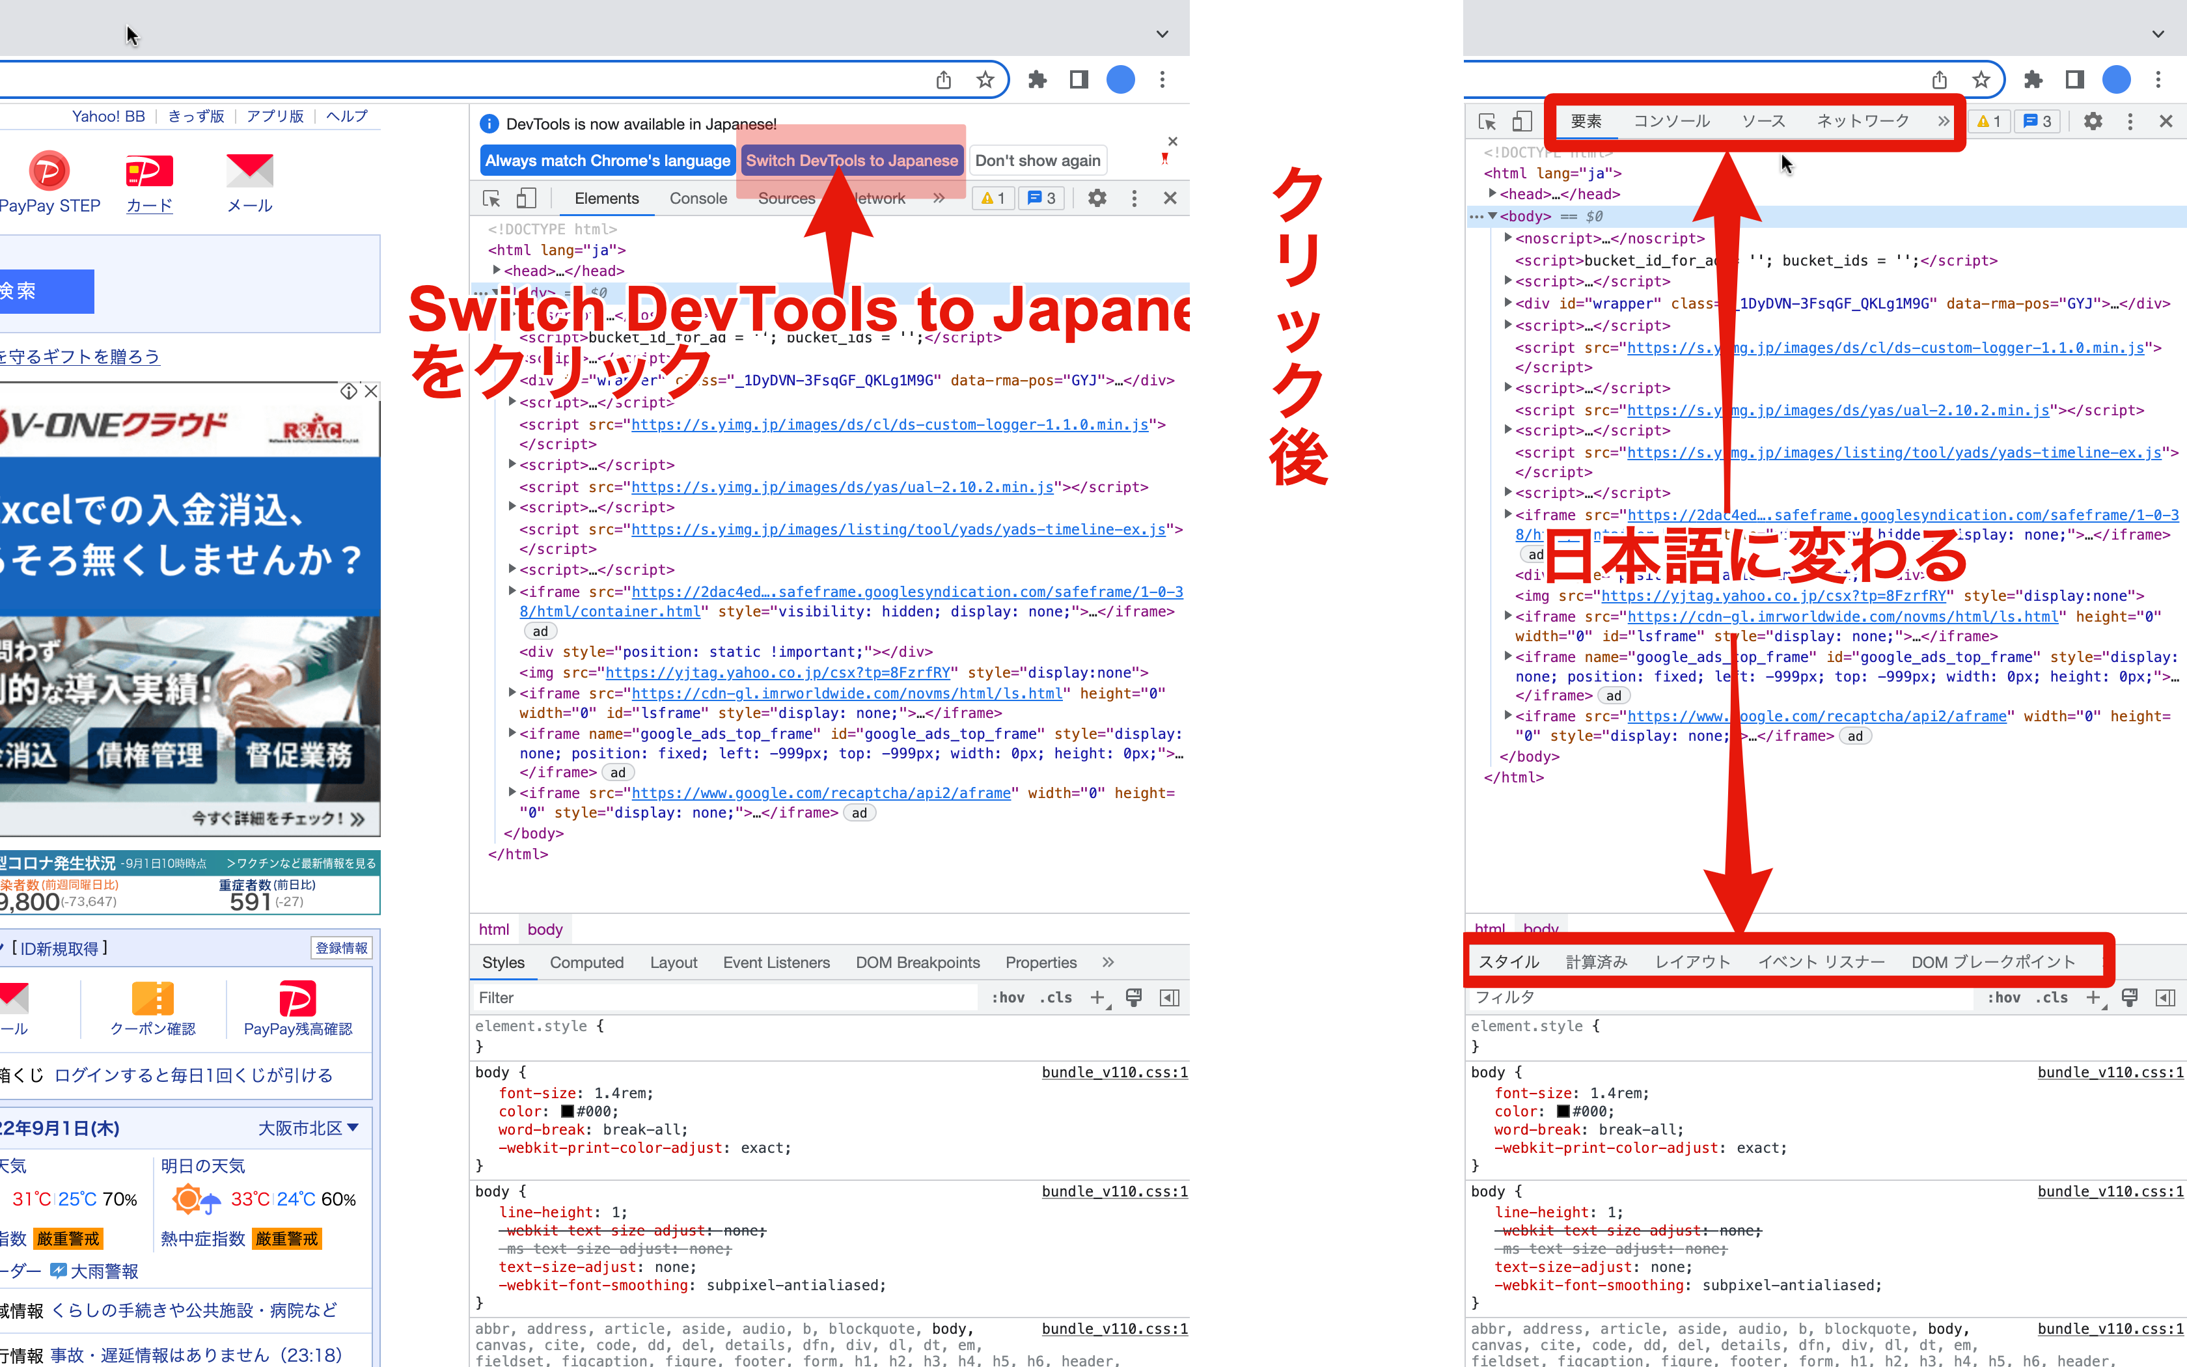This screenshot has height=1367, width=2187.
Task: Click Switch DevTools to Japanese button
Action: pyautogui.click(x=851, y=161)
